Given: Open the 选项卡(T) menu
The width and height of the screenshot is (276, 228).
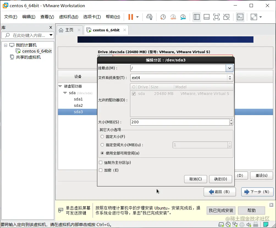Looking at the screenshot, I should 92,17.
